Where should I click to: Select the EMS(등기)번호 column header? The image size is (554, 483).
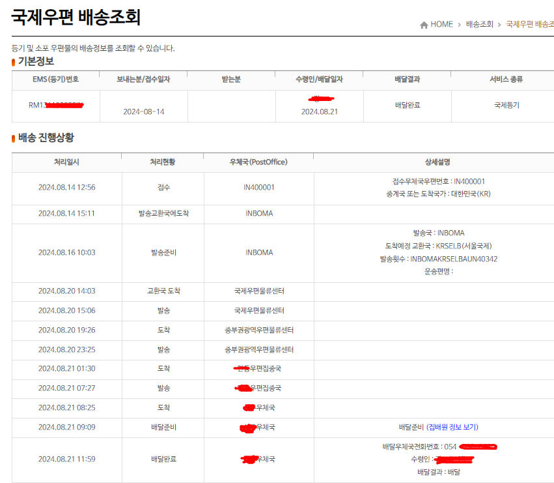pos(55,80)
